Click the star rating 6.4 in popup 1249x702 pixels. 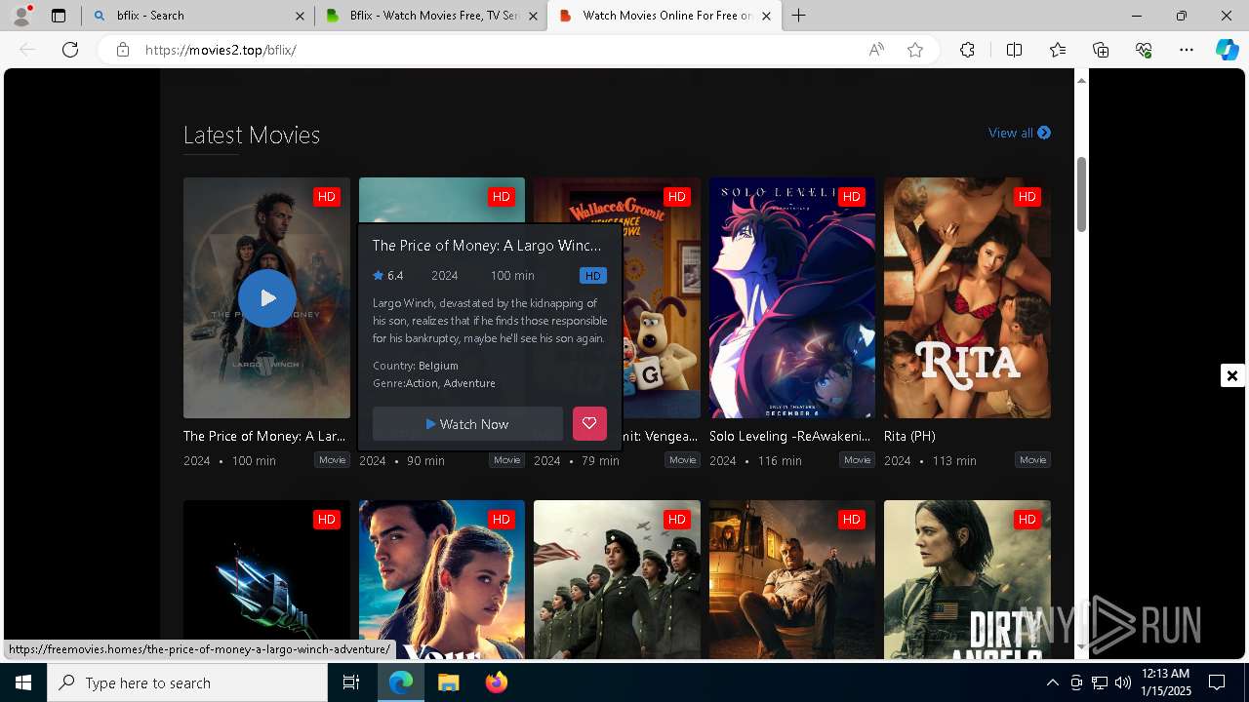tap(387, 276)
